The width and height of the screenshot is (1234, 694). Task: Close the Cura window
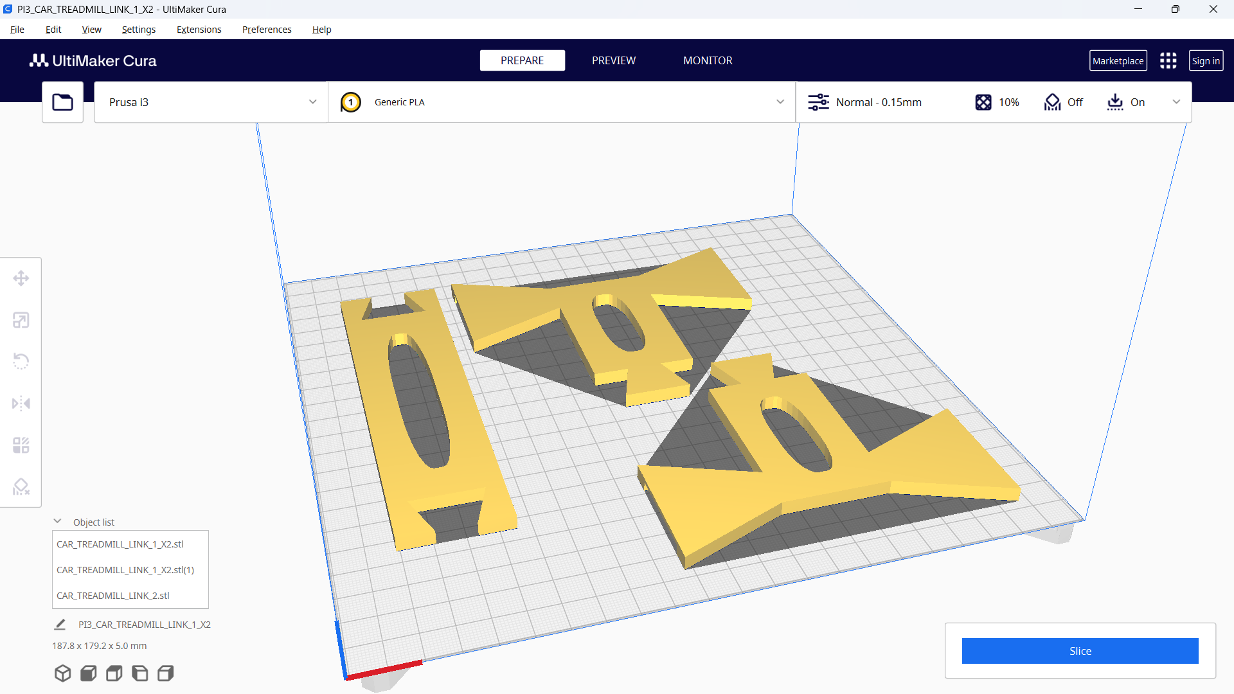[x=1213, y=9]
